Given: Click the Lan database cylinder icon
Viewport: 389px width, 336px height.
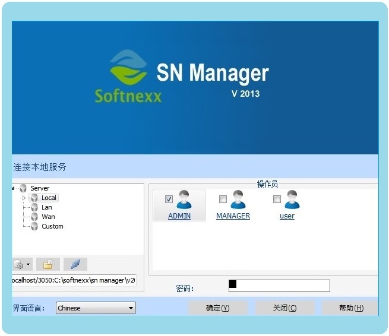Looking at the screenshot, I should [34, 207].
